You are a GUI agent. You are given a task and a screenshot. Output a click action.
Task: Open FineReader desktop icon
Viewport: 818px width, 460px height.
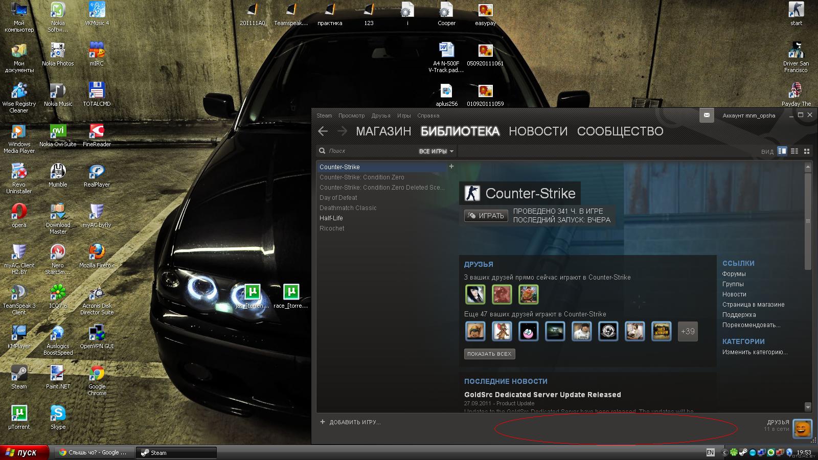(97, 134)
